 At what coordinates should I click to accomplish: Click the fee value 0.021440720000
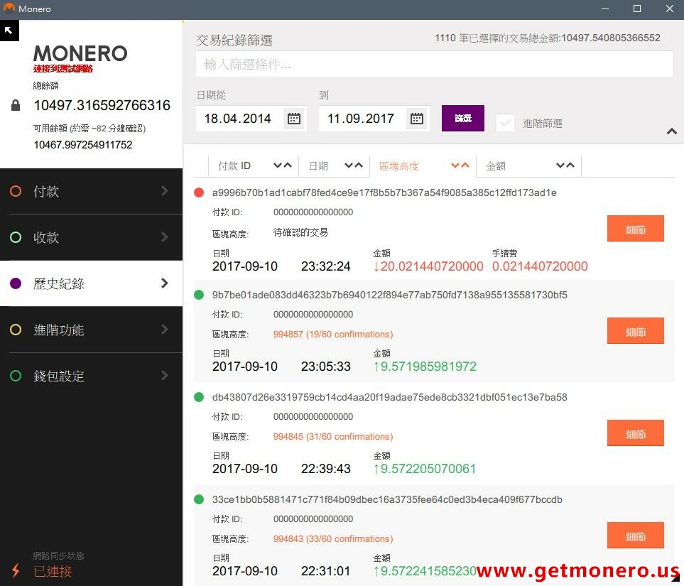(x=540, y=266)
